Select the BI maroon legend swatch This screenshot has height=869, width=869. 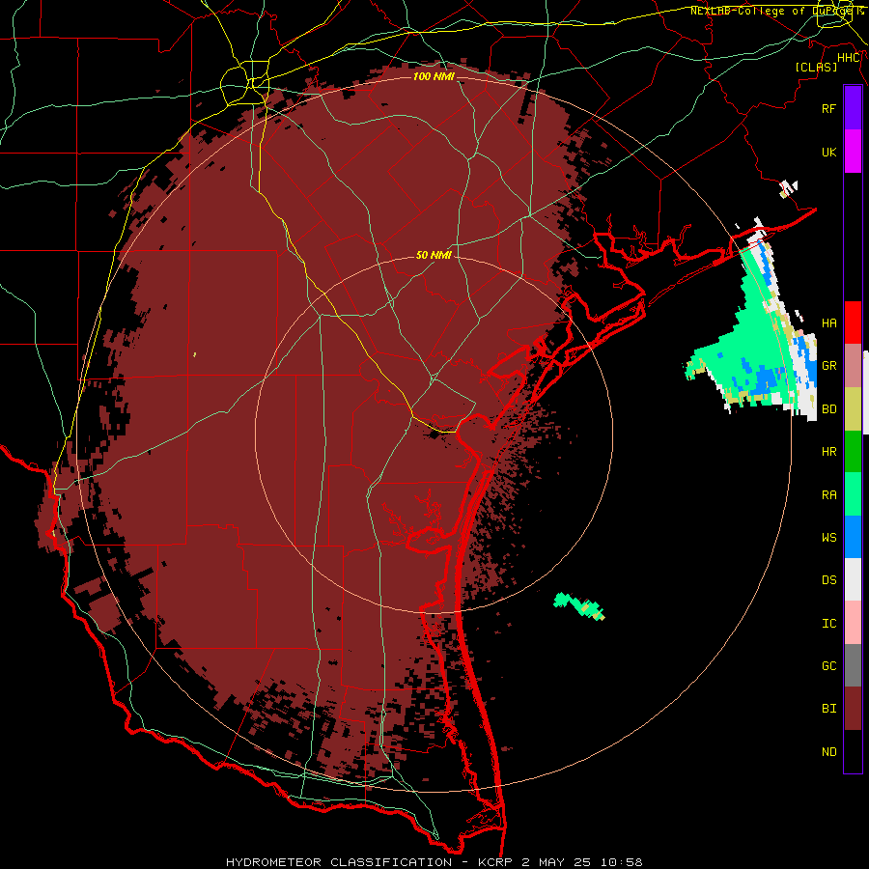click(853, 709)
